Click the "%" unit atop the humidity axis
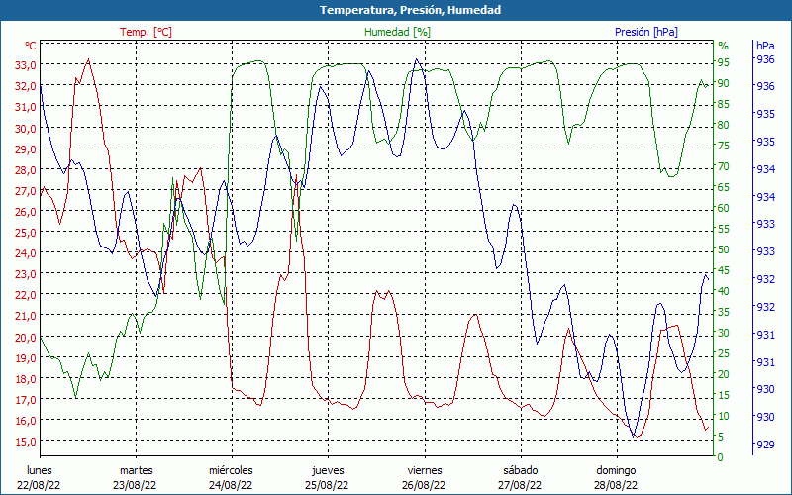This screenshot has width=792, height=495. pyautogui.click(x=724, y=46)
